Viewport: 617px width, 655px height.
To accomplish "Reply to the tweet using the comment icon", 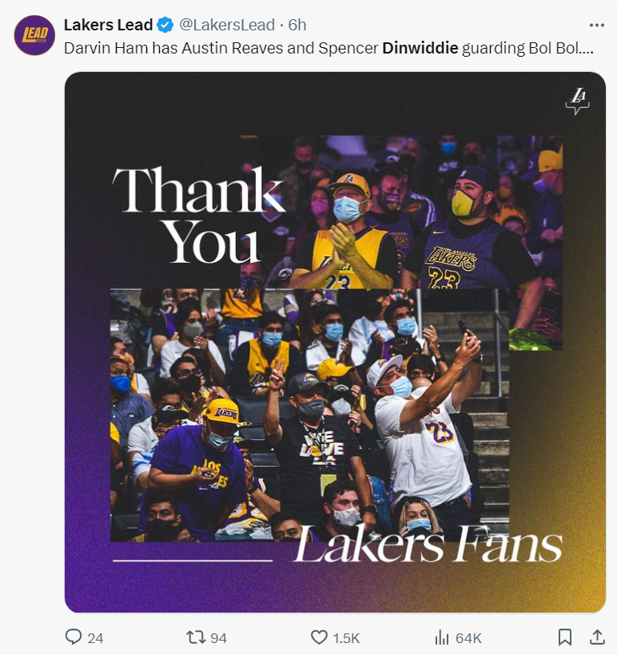I will [74, 637].
